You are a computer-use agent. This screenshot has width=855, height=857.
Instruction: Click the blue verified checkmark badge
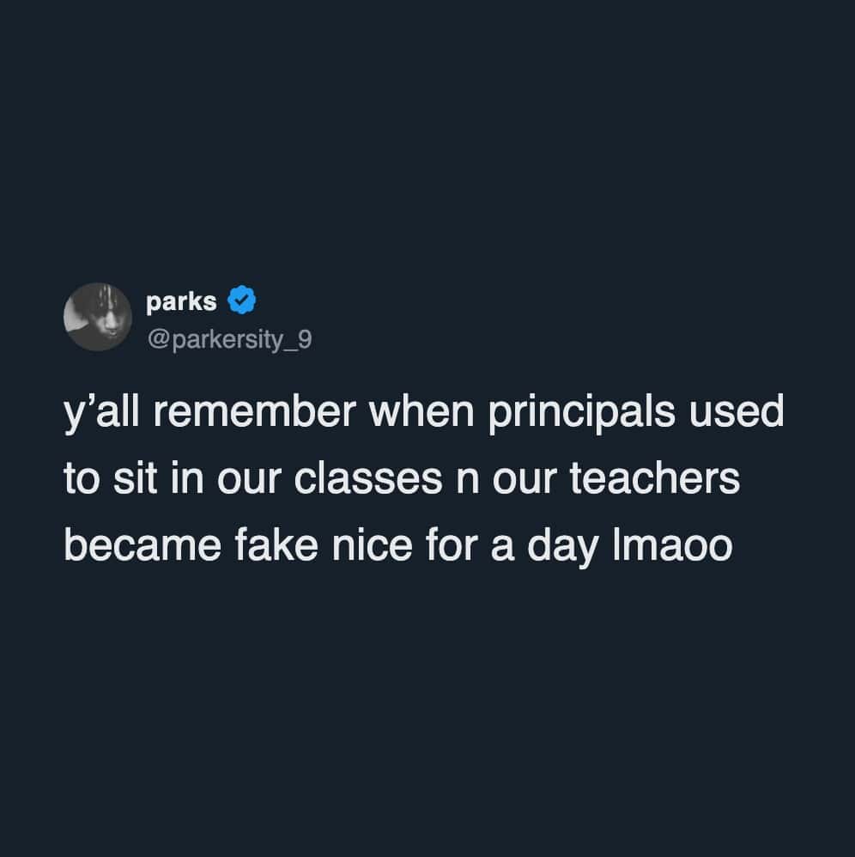pyautogui.click(x=242, y=300)
